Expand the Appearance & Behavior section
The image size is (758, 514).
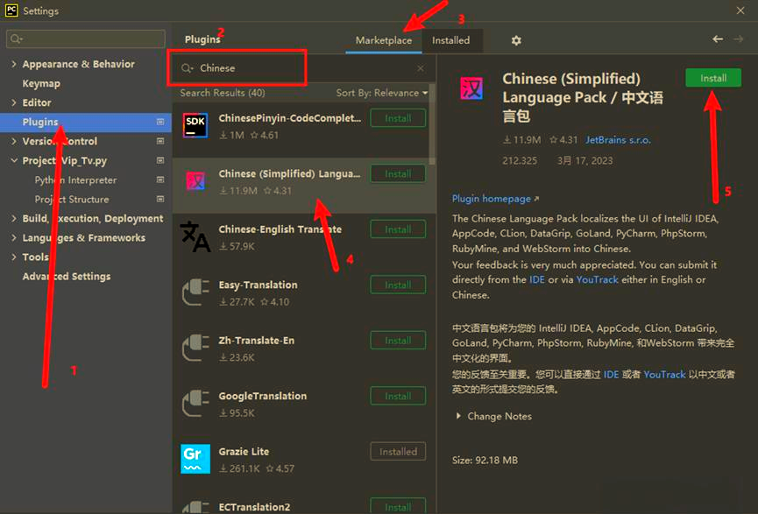click(13, 65)
